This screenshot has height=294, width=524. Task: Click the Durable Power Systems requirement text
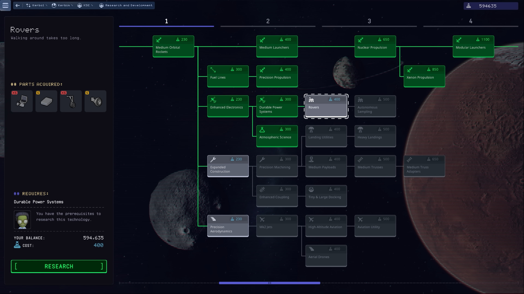click(x=39, y=202)
